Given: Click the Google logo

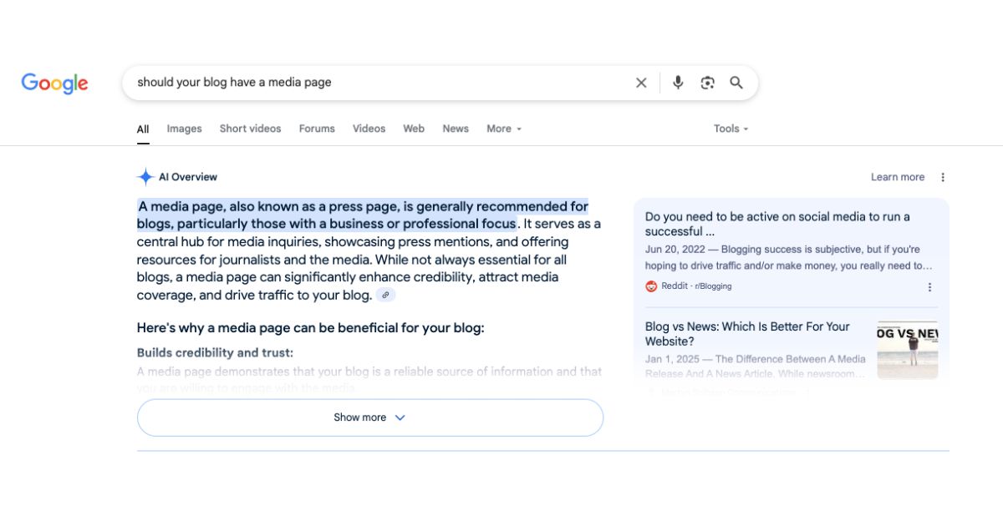Looking at the screenshot, I should (55, 83).
